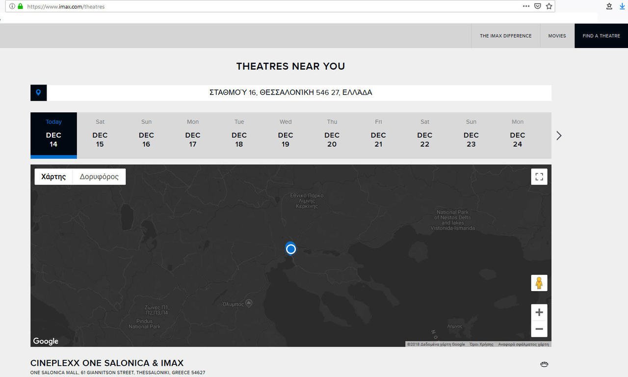Select the Street View pegman icon
Image resolution: width=628 pixels, height=377 pixels.
click(x=539, y=283)
